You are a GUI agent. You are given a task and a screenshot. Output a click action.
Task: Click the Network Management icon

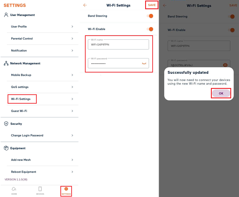coord(6,63)
